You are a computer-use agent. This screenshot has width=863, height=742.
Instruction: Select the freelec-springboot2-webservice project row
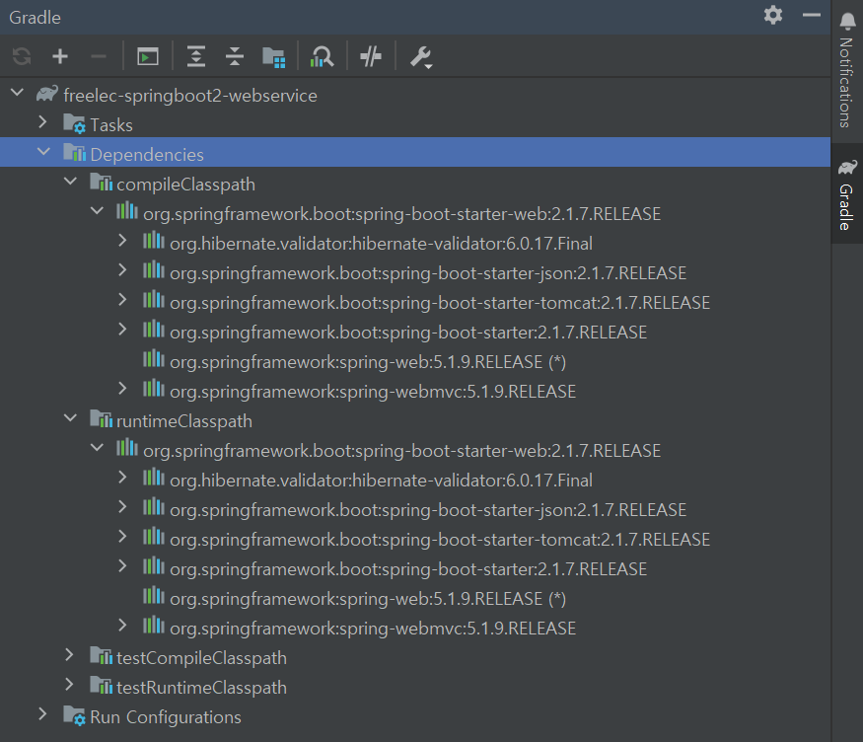[415, 96]
